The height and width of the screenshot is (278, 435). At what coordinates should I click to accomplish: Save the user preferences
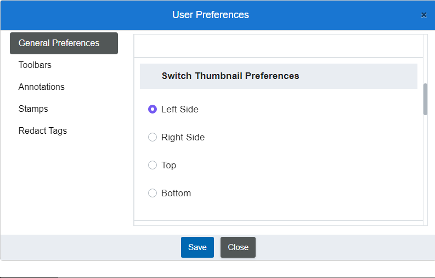[x=197, y=247]
